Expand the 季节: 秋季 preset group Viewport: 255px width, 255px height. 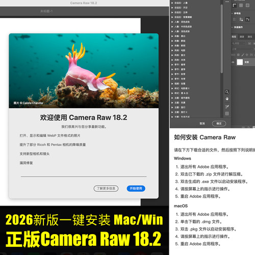(x=172, y=74)
